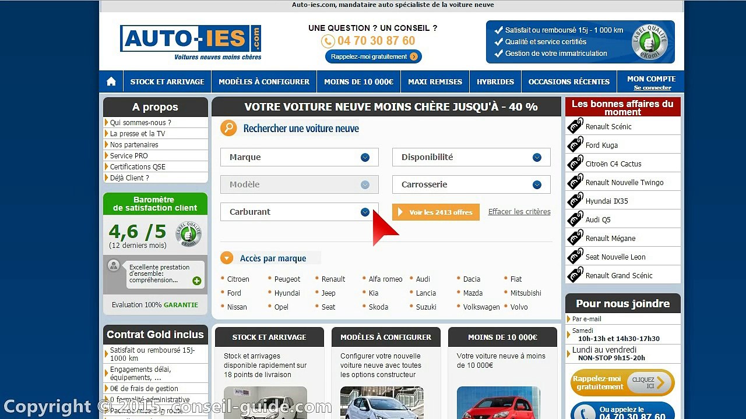Click Voir les 2413 offres button

[436, 212]
